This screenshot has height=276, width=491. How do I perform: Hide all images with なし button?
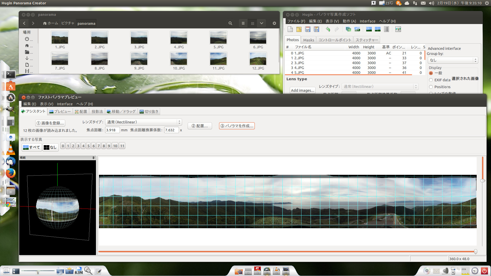(x=50, y=147)
